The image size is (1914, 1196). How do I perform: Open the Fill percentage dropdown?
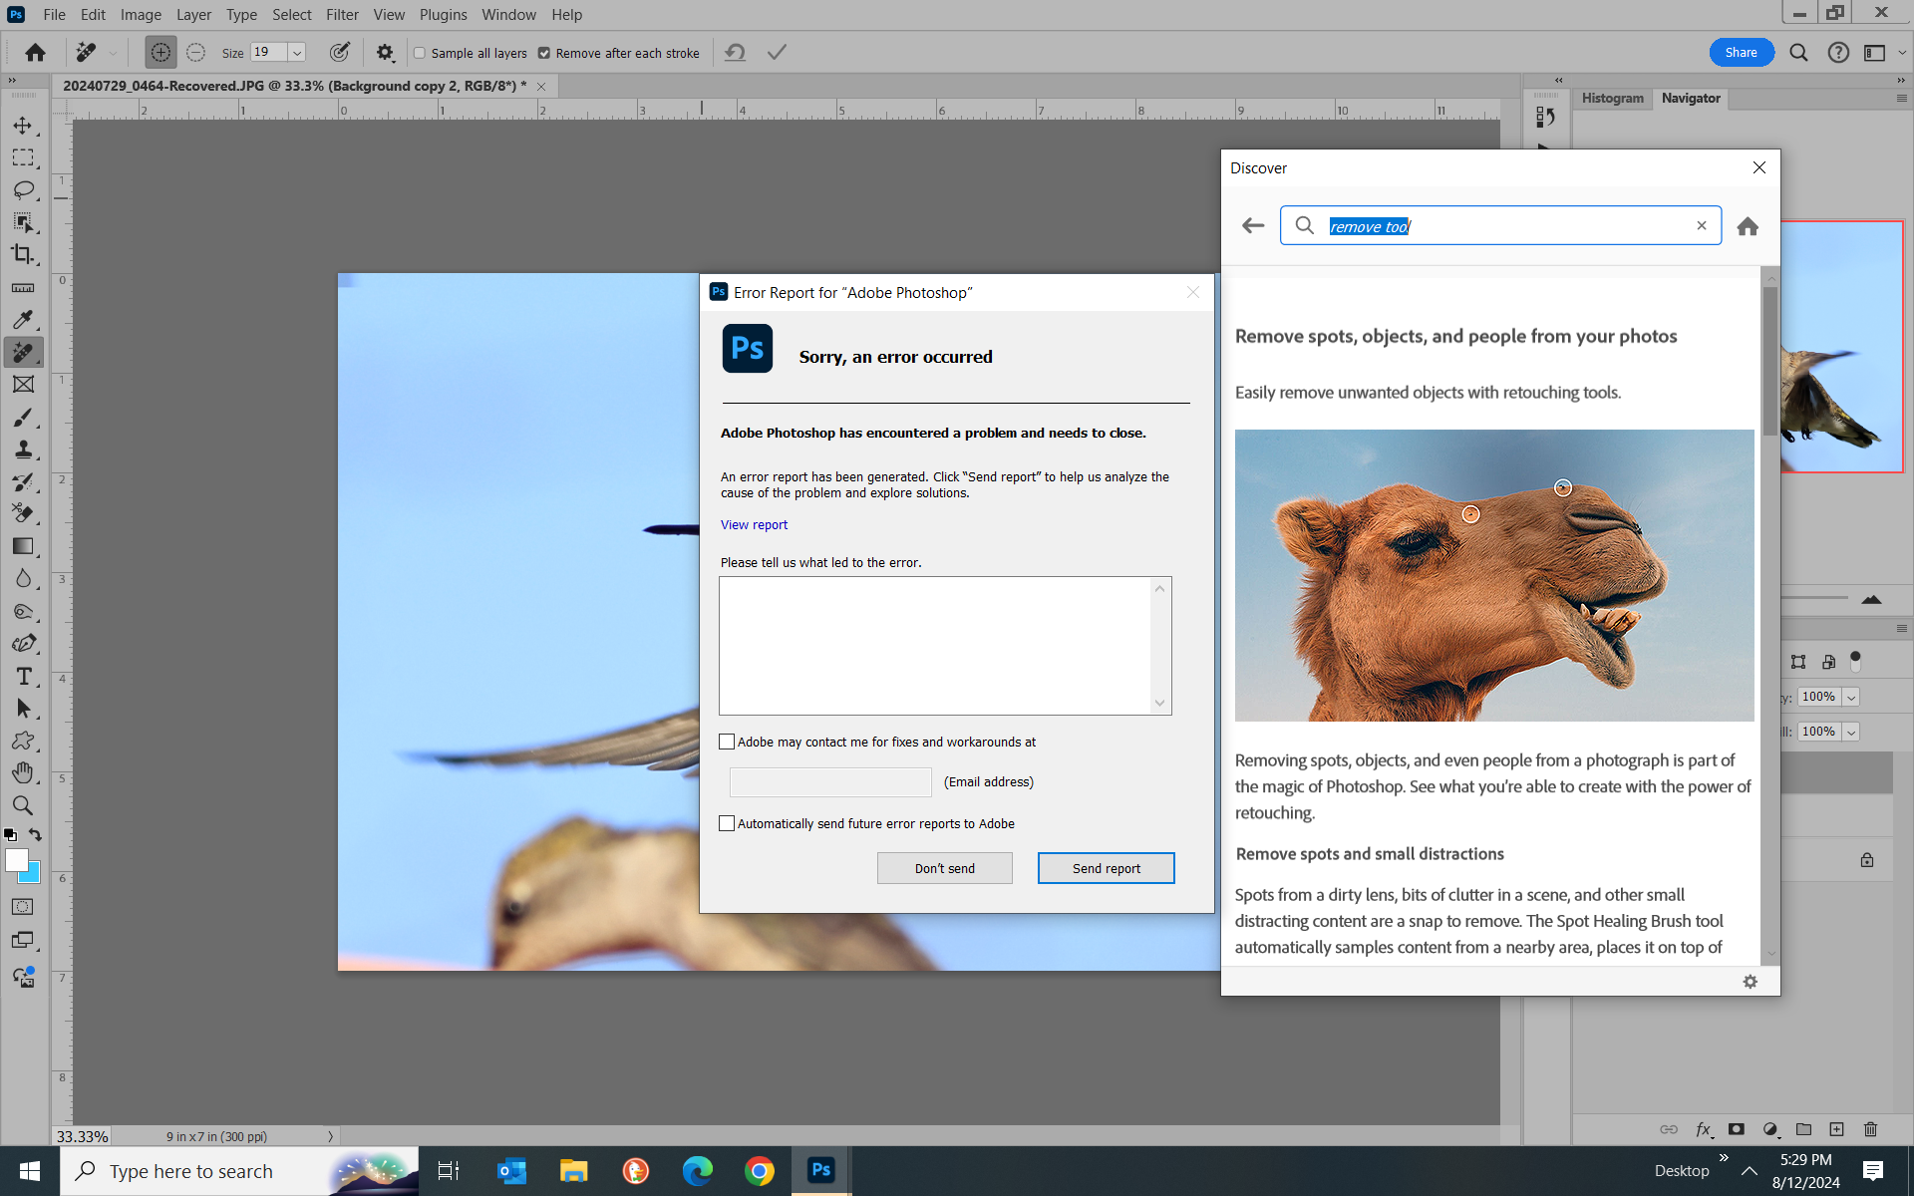coord(1851,732)
